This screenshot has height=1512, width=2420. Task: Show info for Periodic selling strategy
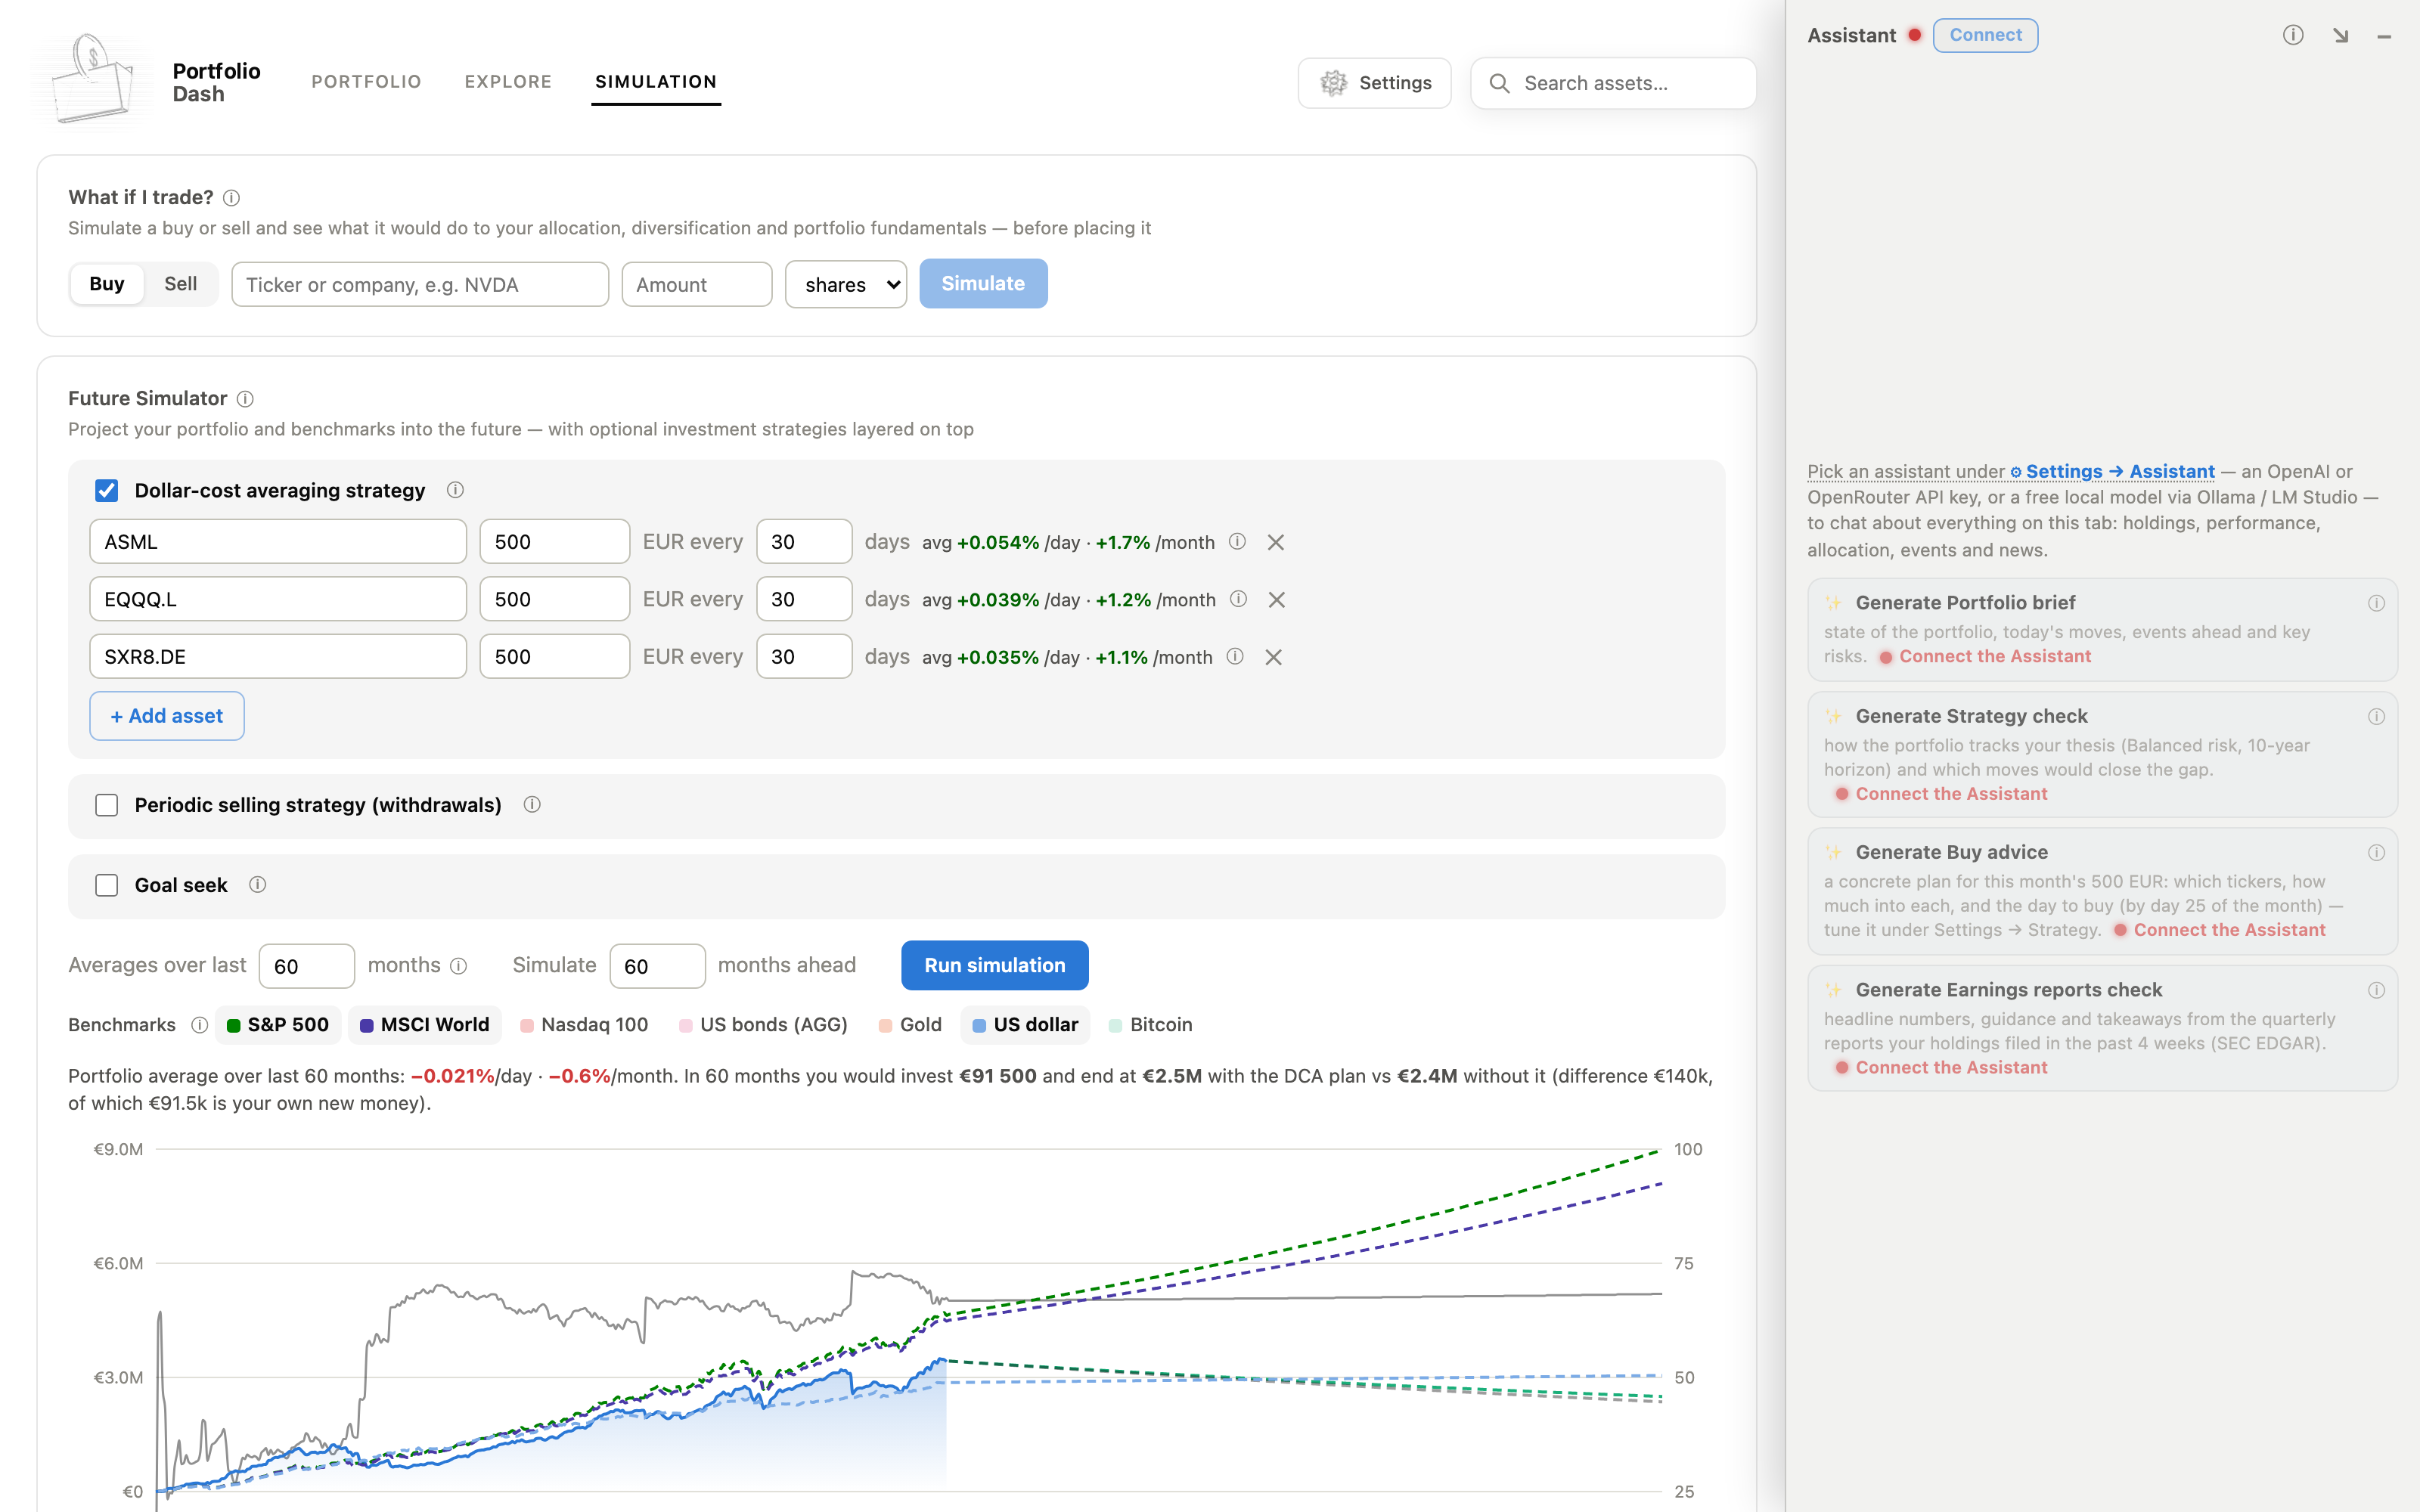pyautogui.click(x=532, y=804)
